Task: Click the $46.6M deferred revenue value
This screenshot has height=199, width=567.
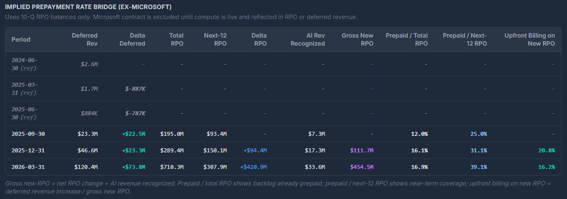Action: (87, 150)
